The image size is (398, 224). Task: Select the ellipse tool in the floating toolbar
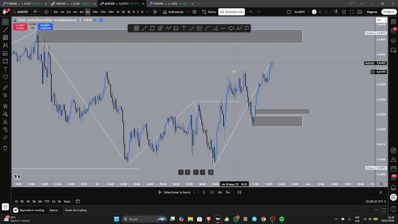[231, 28]
